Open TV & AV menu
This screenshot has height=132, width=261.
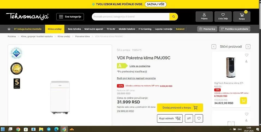point(111,29)
